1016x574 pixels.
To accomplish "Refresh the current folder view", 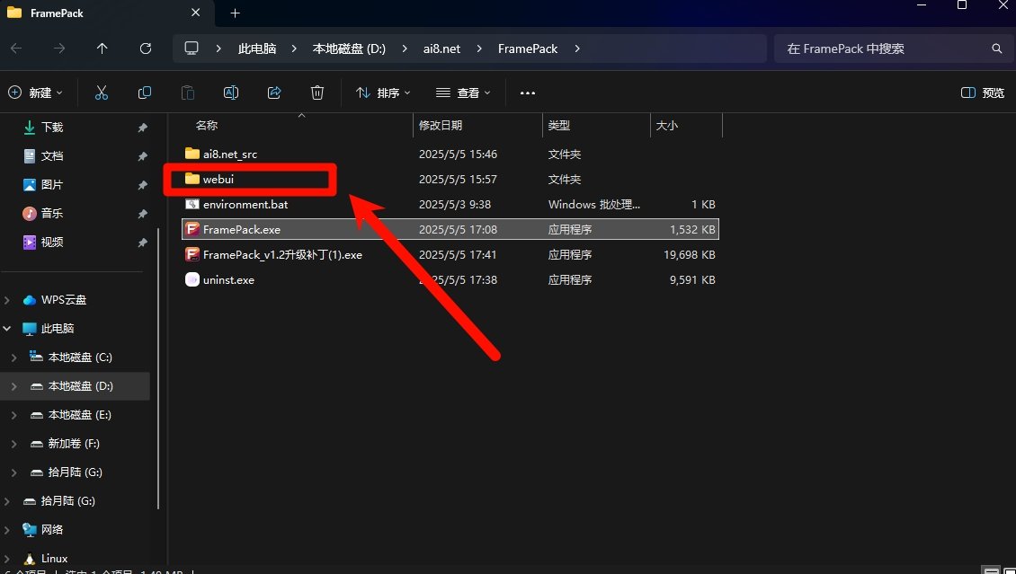I will (146, 49).
